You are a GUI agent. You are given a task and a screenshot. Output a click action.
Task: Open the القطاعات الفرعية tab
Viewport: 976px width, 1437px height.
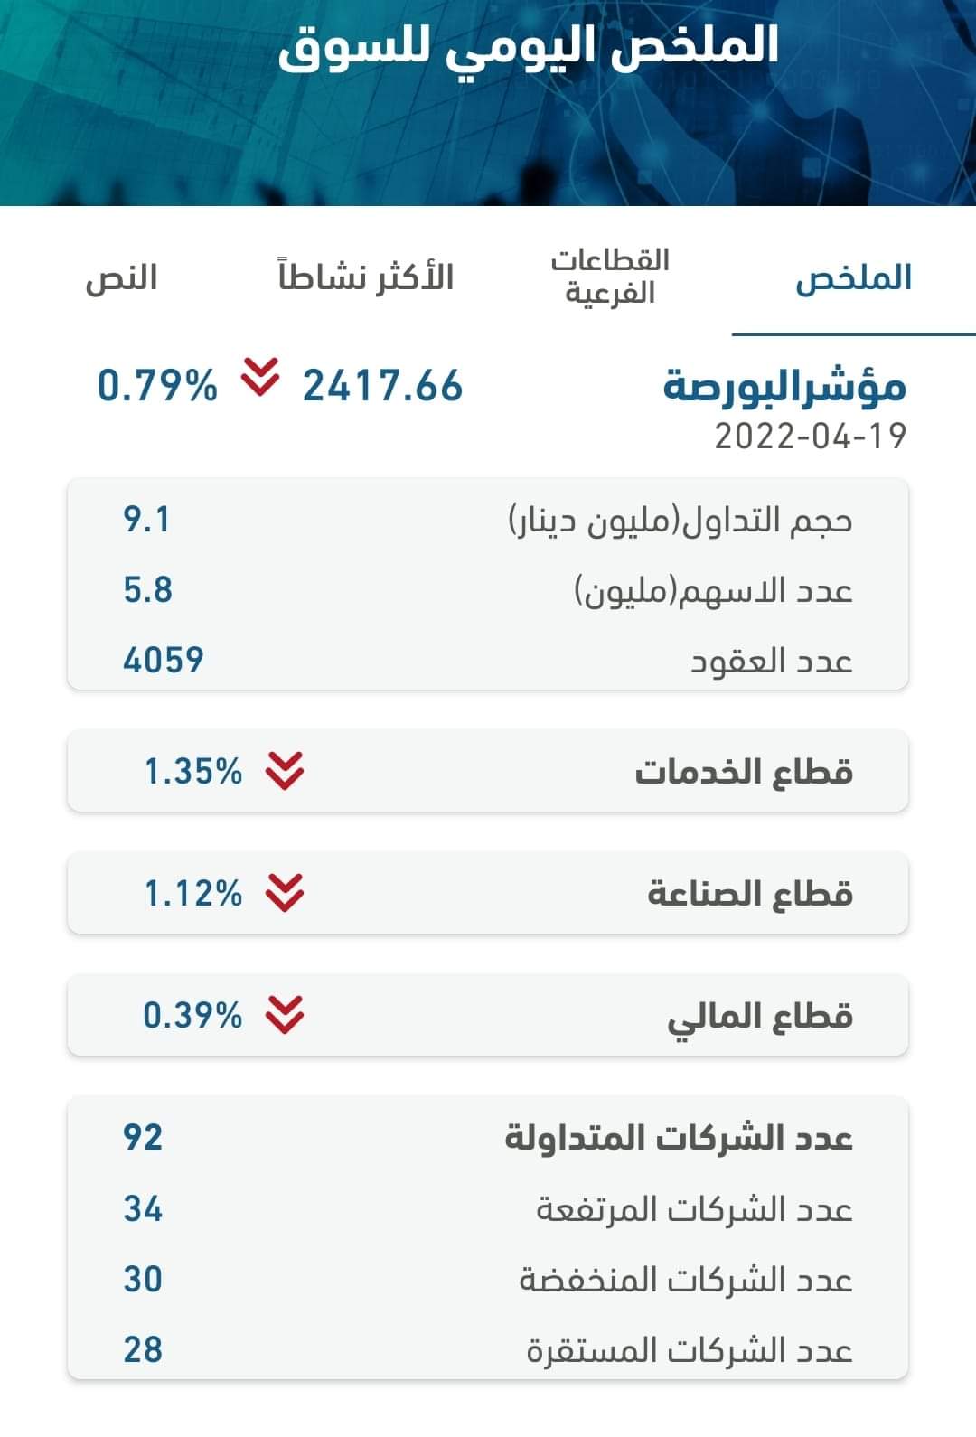point(610,277)
